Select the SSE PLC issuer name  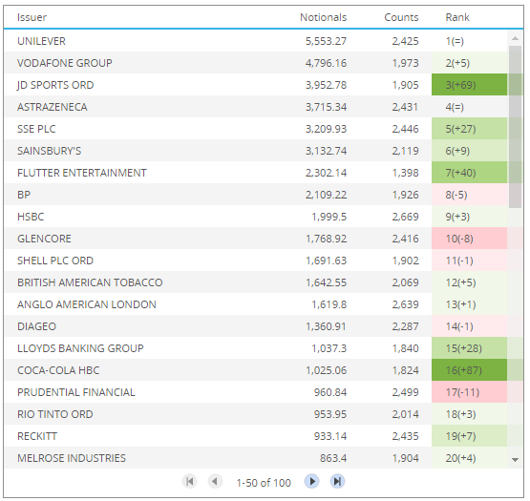point(36,129)
